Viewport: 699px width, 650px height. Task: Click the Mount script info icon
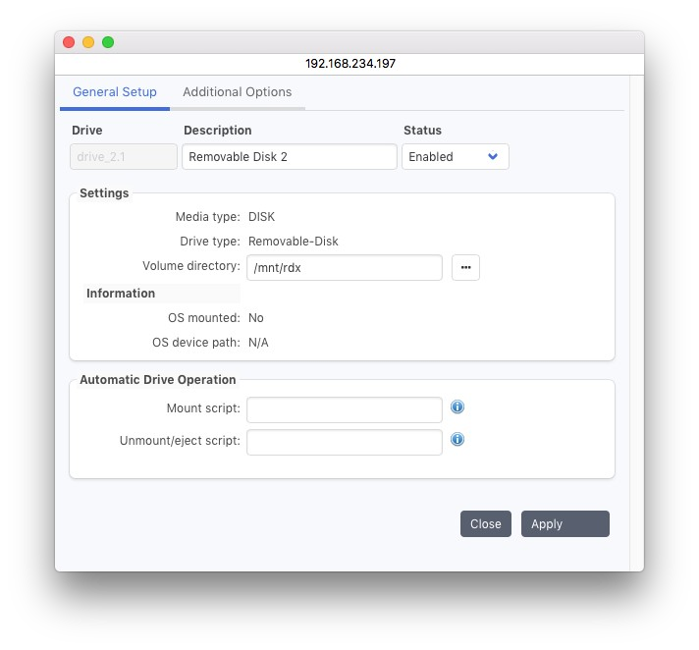(457, 407)
